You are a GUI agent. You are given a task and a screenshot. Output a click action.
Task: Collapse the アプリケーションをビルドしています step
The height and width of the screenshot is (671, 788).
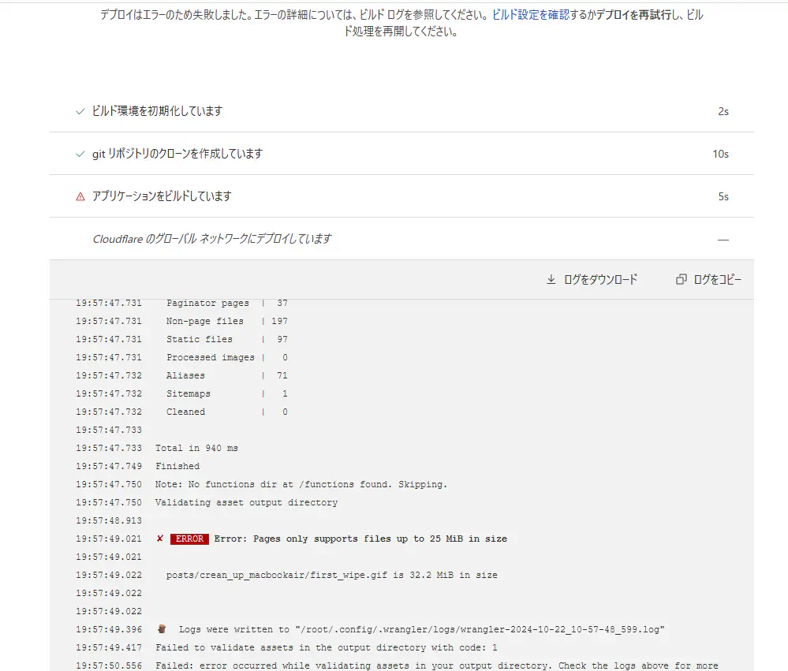[x=162, y=196]
